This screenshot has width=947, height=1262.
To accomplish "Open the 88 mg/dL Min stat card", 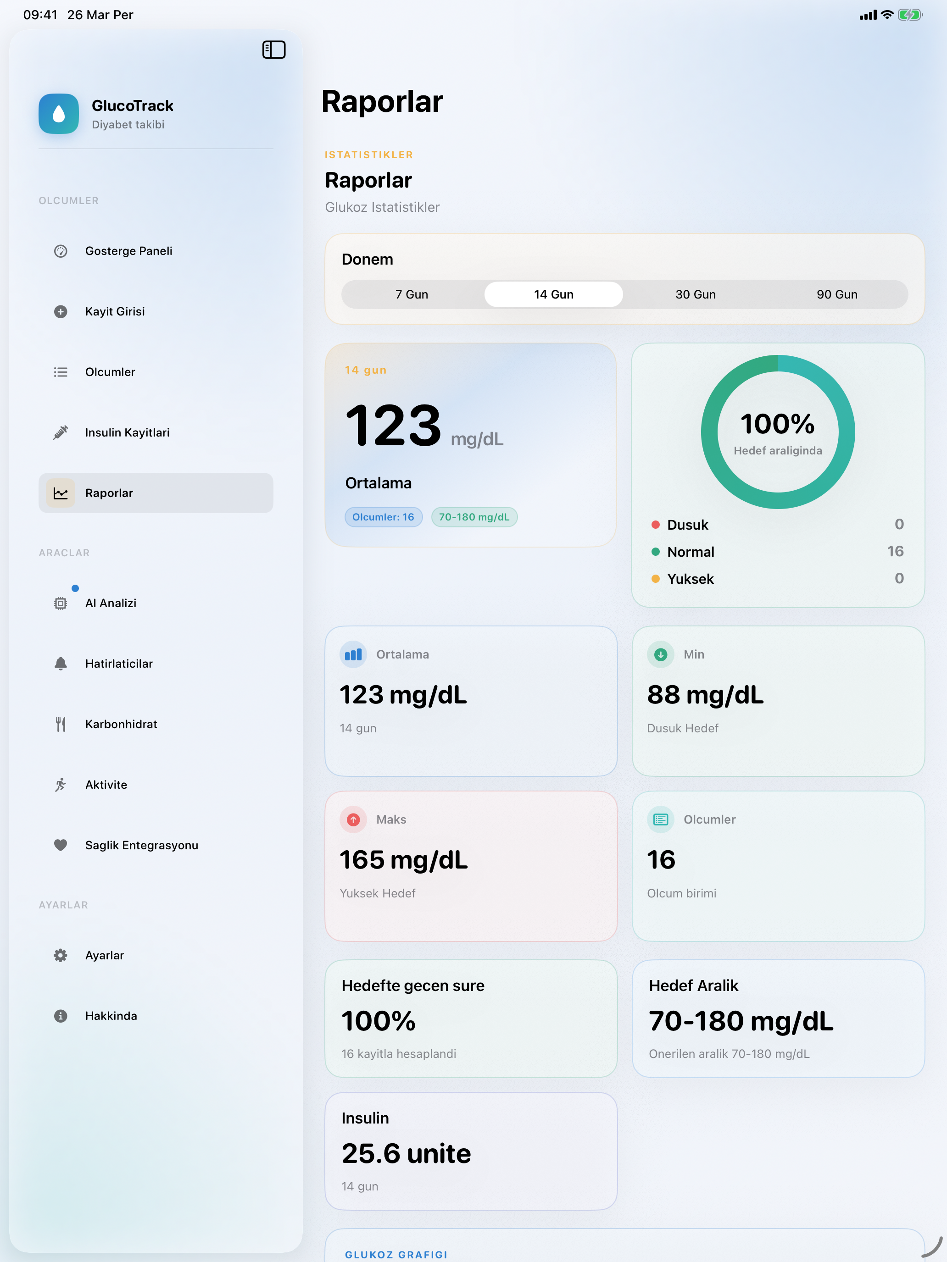I will tap(778, 701).
